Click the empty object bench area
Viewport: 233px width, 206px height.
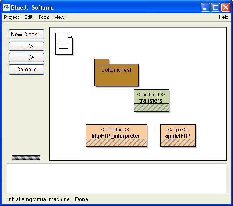117,179
